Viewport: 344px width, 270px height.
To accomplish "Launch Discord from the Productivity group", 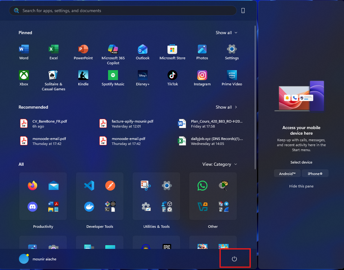I will [x=33, y=207].
